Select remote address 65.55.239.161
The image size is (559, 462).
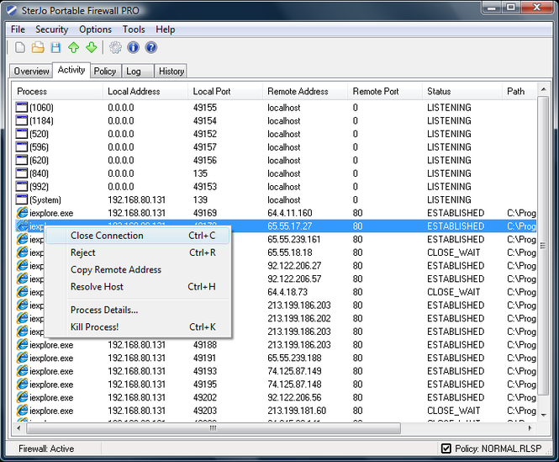pyautogui.click(x=294, y=240)
